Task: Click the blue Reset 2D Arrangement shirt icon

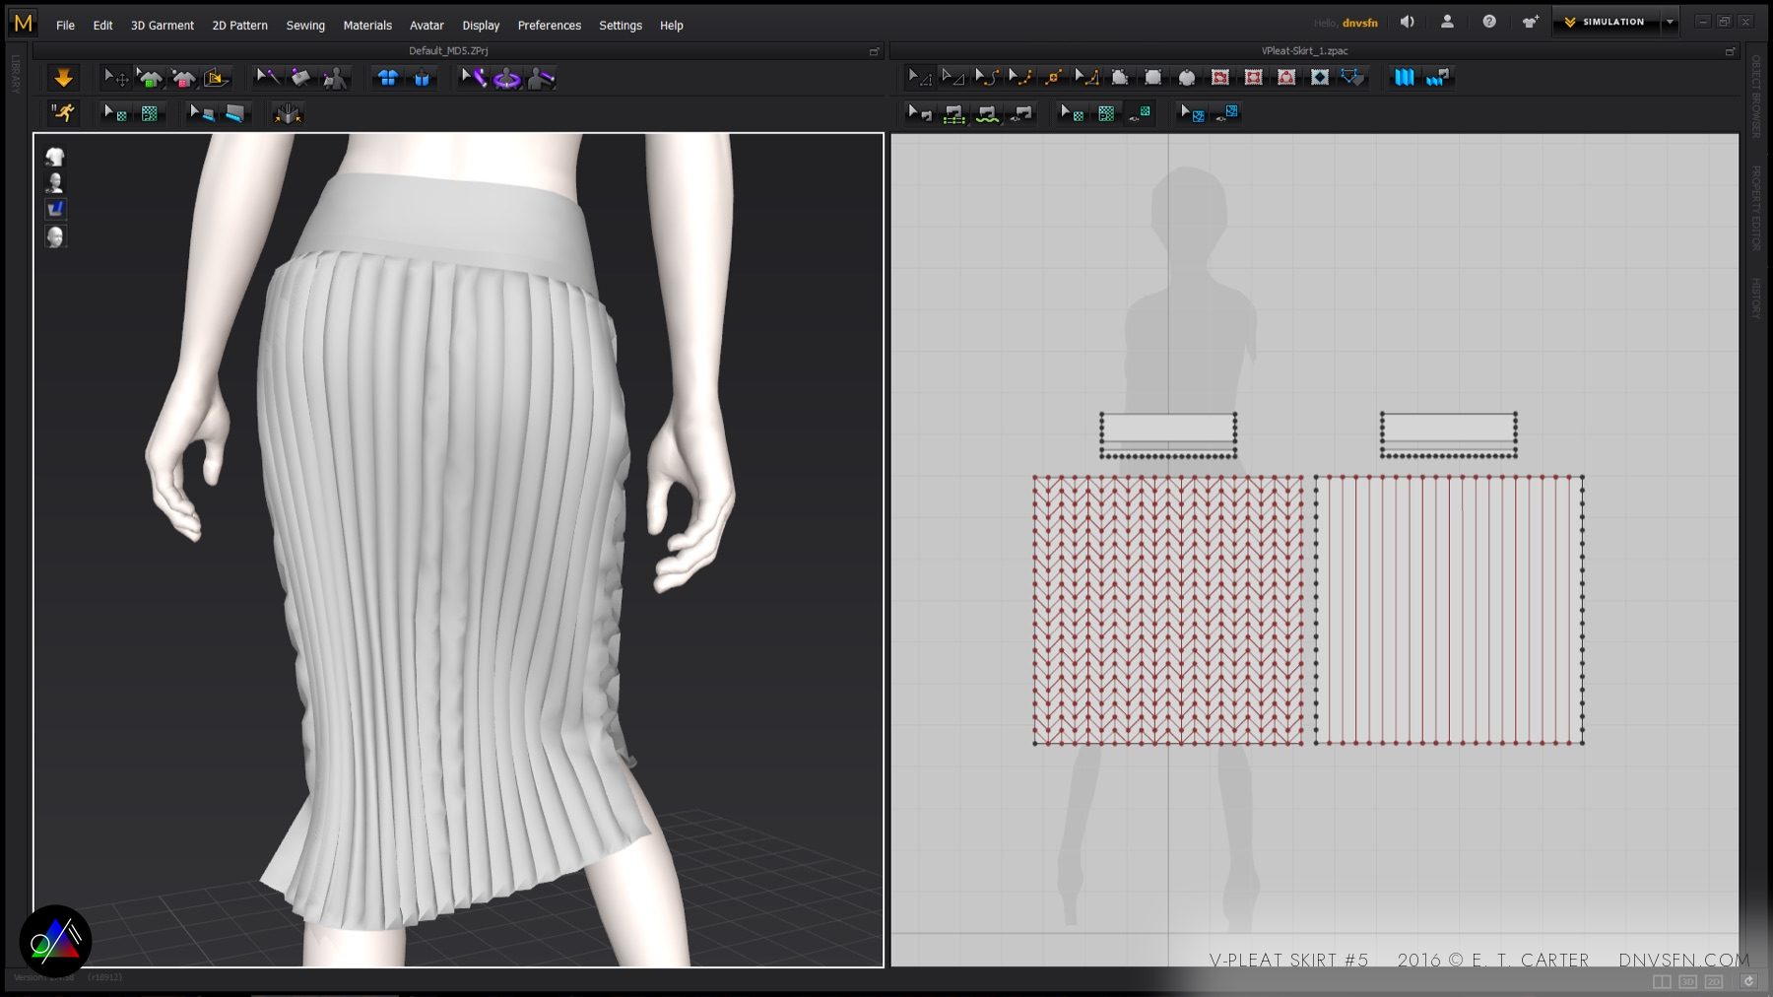Action: point(388,78)
